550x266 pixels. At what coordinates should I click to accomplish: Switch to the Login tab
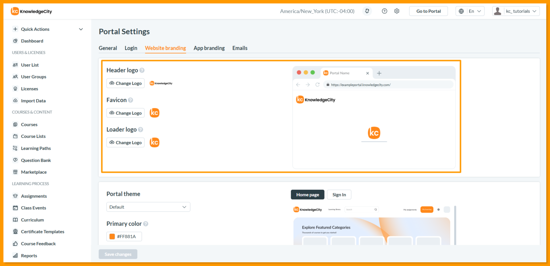[x=131, y=48]
